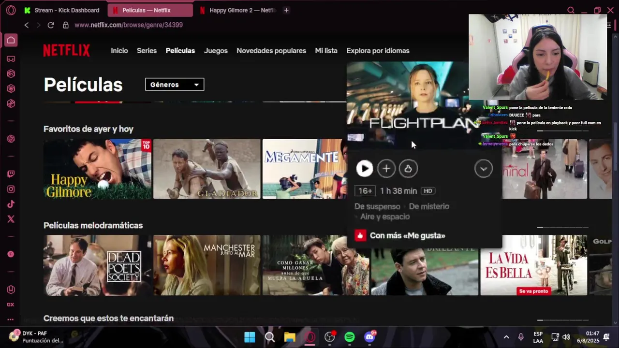The height and width of the screenshot is (348, 619).
Task: Open the Juegos section
Action: pos(216,50)
